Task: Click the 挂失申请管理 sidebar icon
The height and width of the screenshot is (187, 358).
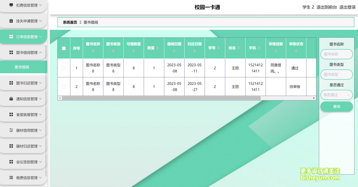Action: [11, 21]
